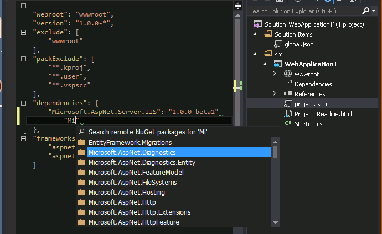Screen dimensions: 382x234
Task: Click folder icon next to EntityFramework.Migrations
Action: click(x=81, y=142)
